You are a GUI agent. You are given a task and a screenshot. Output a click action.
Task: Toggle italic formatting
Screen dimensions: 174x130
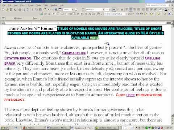[118, 9]
